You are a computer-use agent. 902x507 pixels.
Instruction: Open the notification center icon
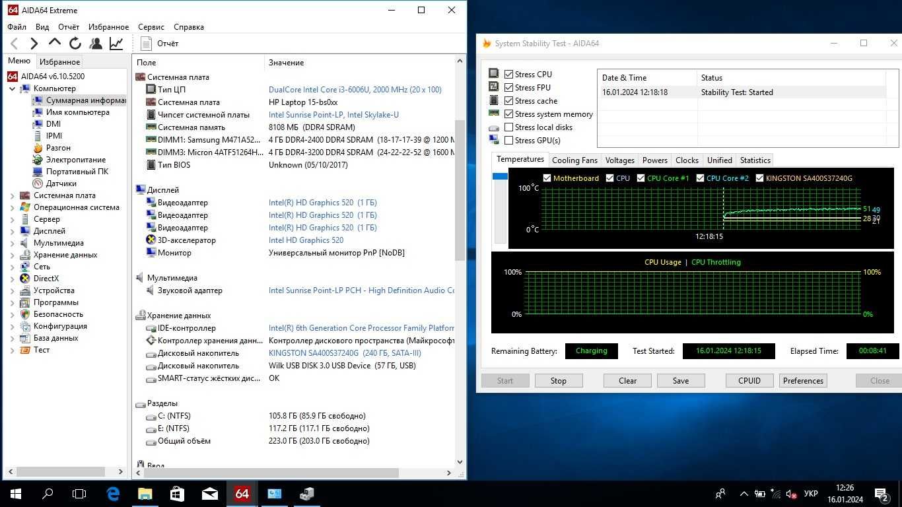pyautogui.click(x=881, y=494)
